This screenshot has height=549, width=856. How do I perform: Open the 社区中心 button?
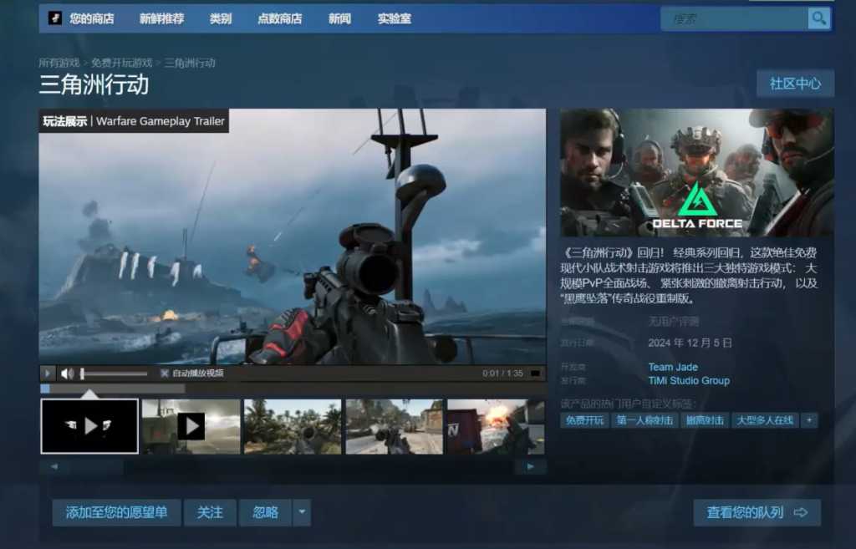(796, 84)
